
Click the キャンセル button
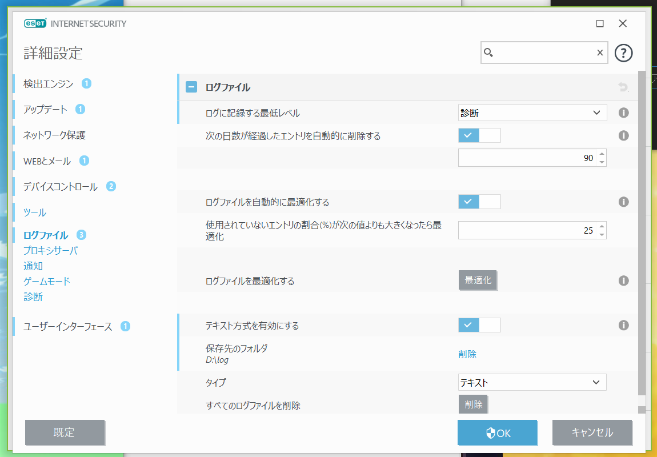(x=592, y=432)
